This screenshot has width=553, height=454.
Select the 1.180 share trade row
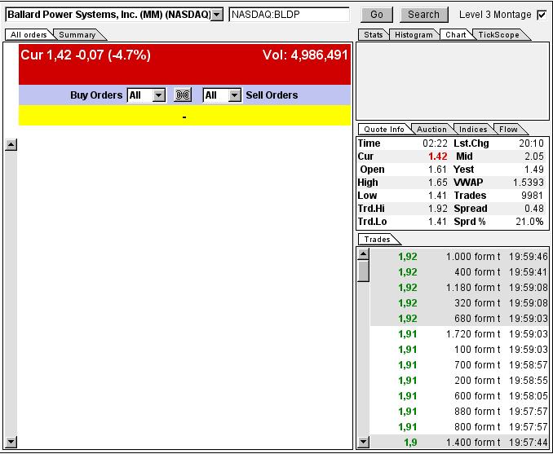[x=459, y=288]
